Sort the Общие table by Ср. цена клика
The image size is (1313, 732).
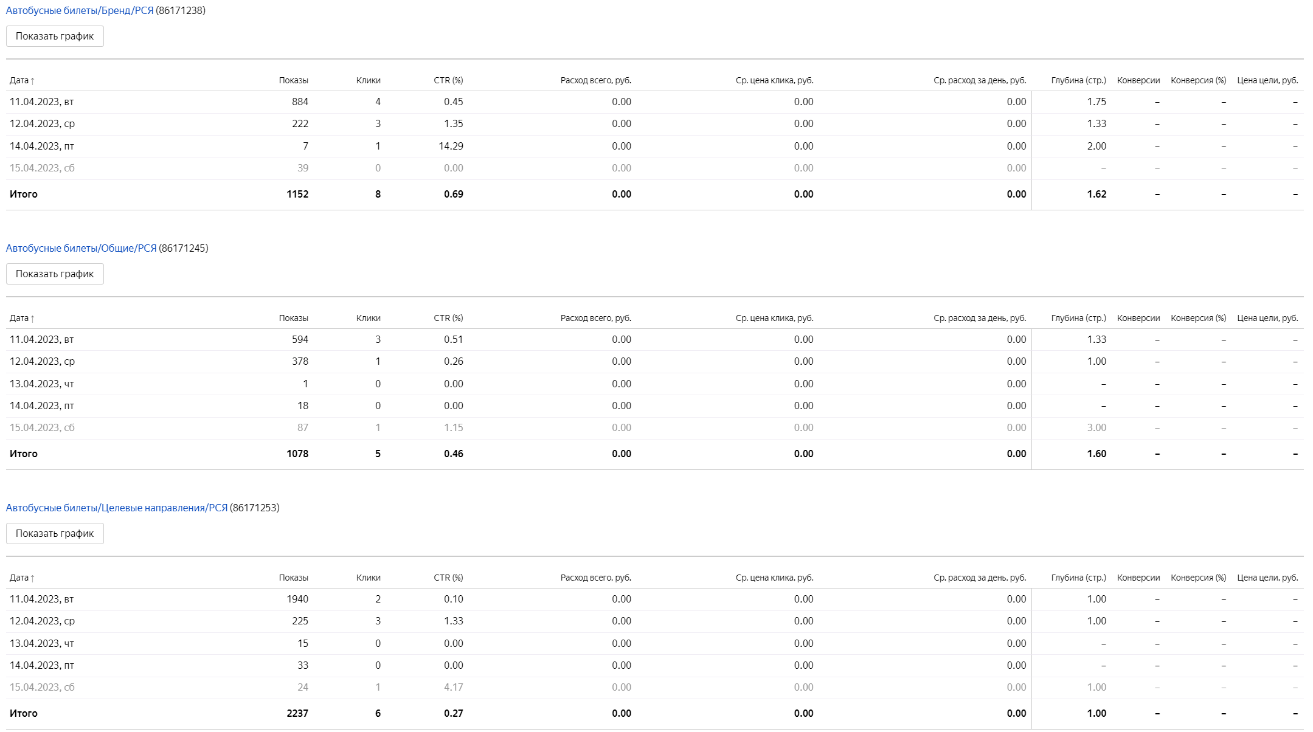point(774,319)
